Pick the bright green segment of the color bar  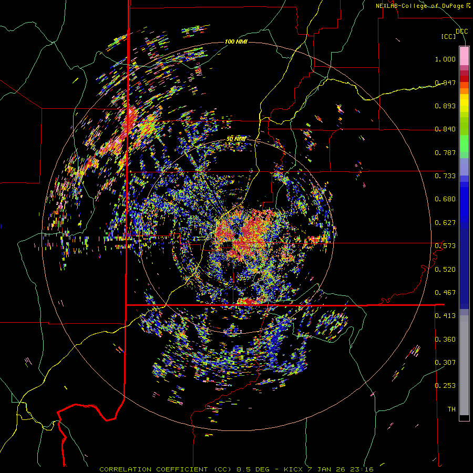(x=464, y=143)
